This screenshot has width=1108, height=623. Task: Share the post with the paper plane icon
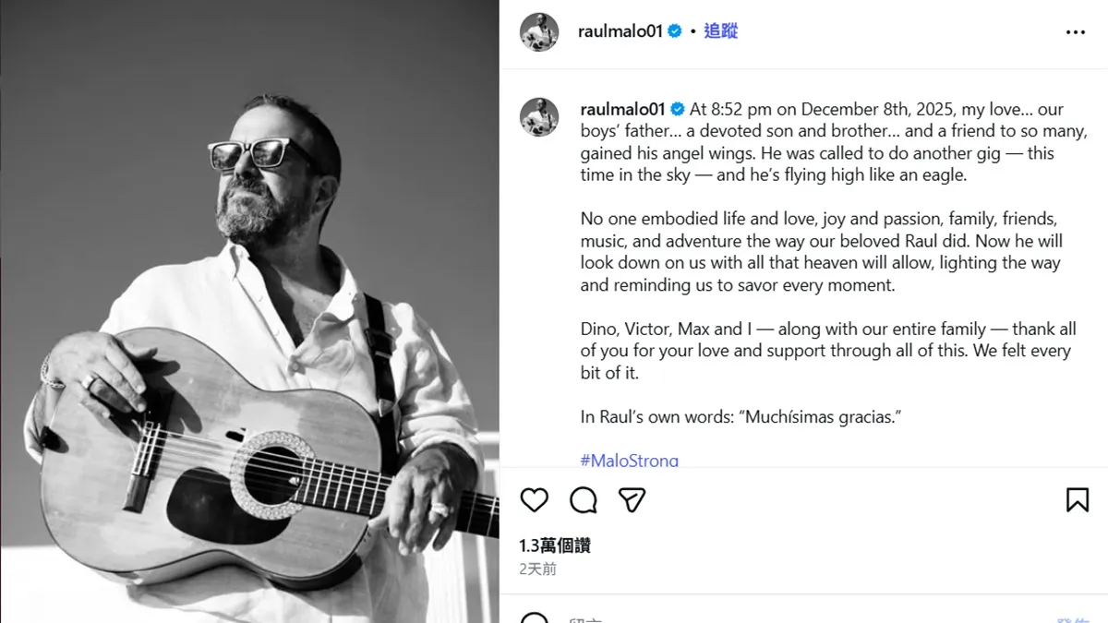click(x=632, y=500)
